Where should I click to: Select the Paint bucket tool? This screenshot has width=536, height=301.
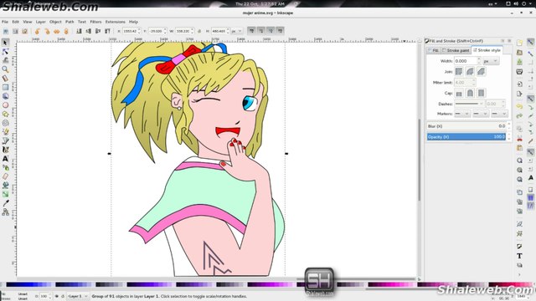pyautogui.click(x=5, y=186)
